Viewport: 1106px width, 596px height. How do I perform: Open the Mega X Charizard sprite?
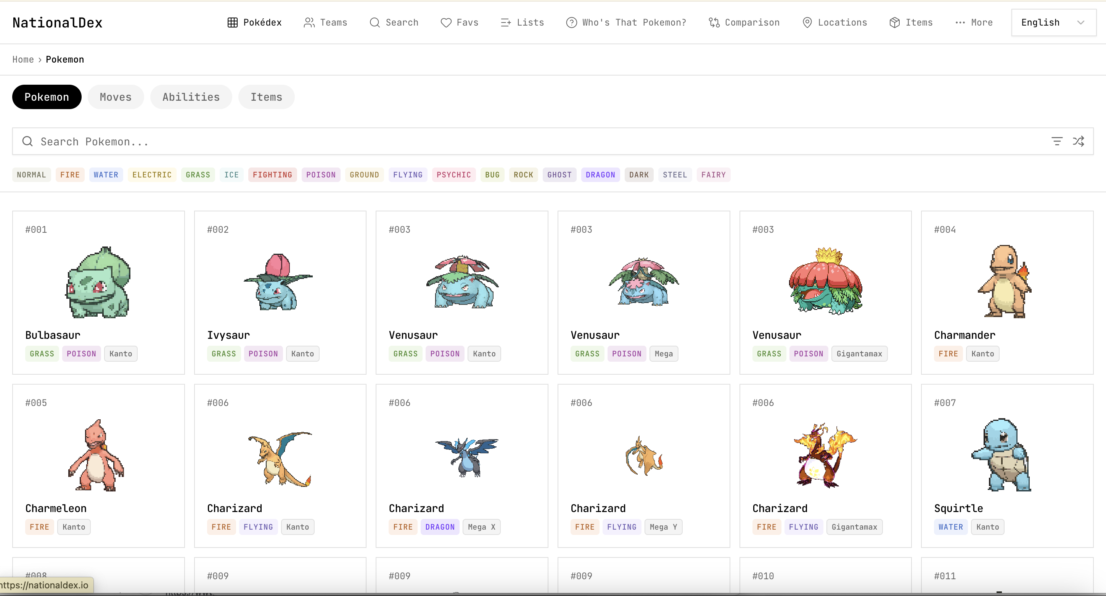pos(466,457)
